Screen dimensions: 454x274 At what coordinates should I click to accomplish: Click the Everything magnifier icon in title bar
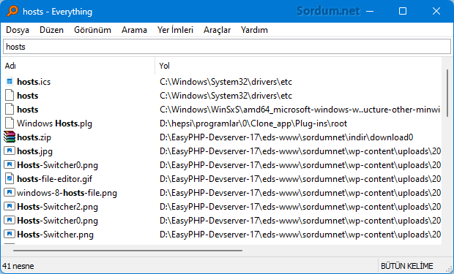12,11
